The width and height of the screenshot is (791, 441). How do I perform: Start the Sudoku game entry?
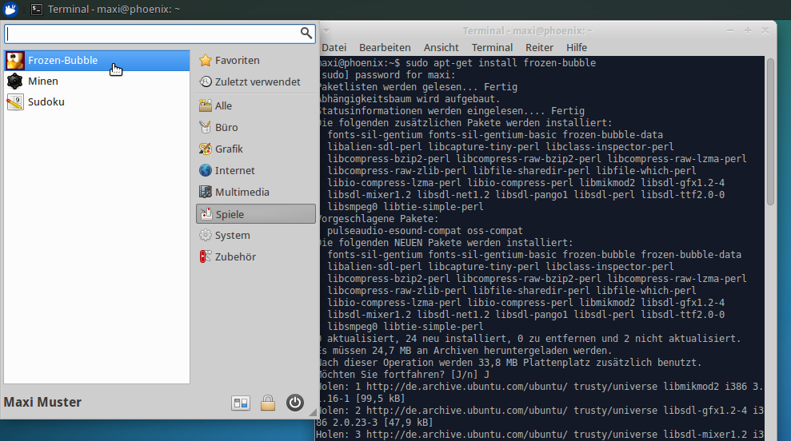coord(97,101)
